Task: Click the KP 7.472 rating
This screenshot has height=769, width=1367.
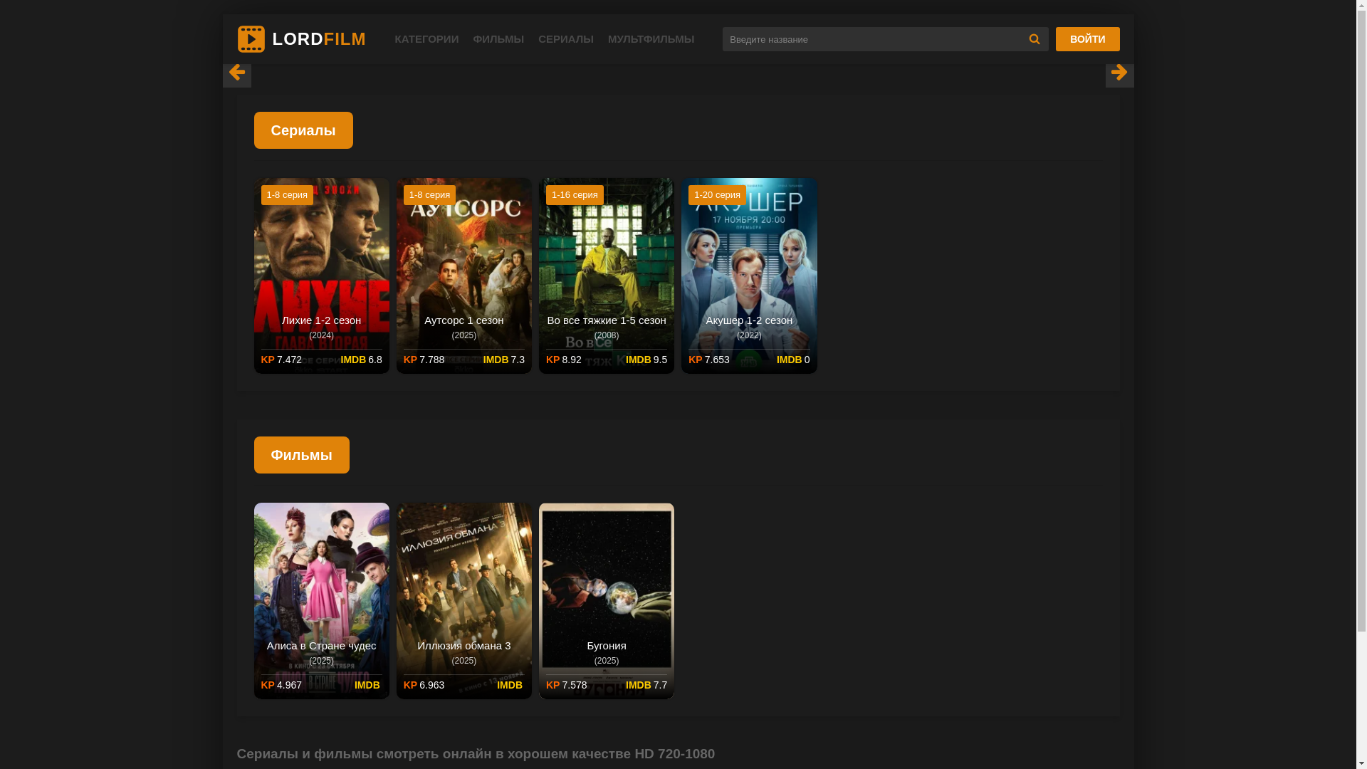Action: [281, 360]
